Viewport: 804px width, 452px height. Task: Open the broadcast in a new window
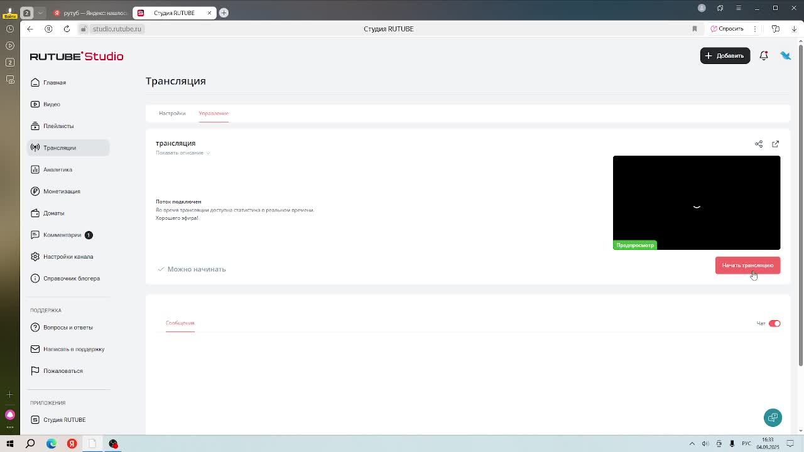tap(775, 144)
